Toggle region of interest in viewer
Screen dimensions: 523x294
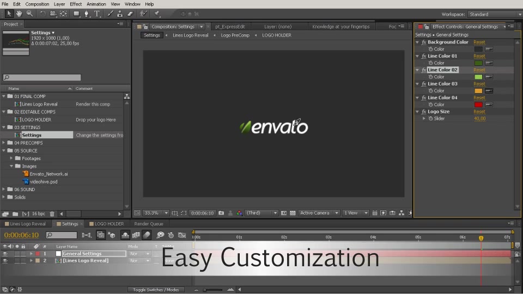[x=284, y=213]
